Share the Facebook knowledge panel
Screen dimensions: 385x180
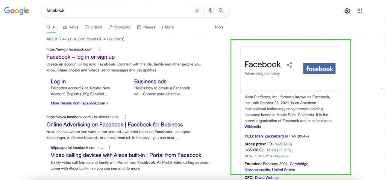point(289,65)
